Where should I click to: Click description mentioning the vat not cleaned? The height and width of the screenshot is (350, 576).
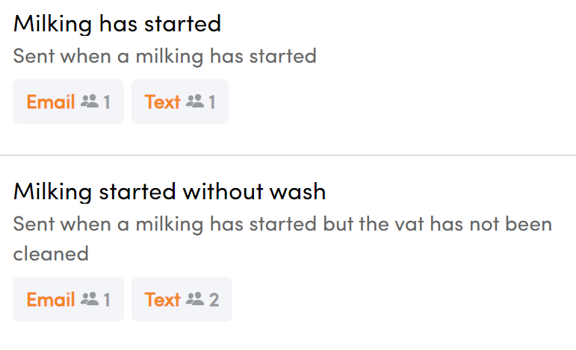click(282, 239)
